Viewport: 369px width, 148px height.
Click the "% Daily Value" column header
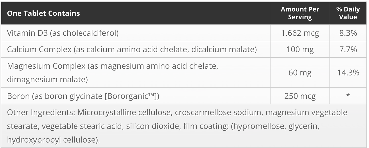click(348, 13)
